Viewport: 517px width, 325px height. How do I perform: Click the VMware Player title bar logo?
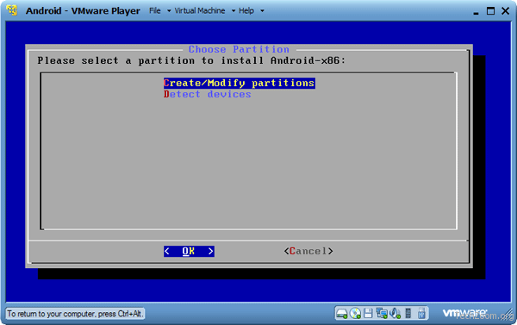(x=12, y=10)
